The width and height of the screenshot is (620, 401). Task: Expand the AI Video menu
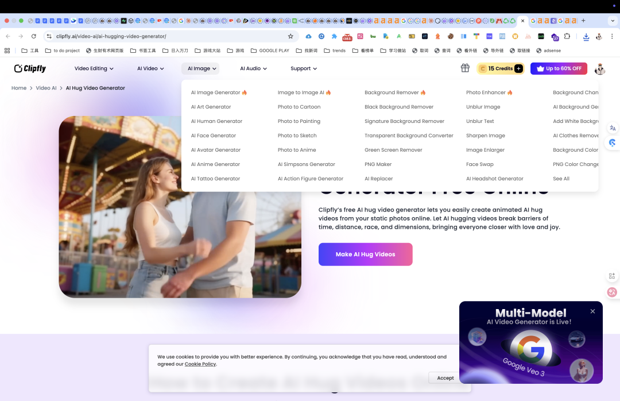tap(150, 68)
